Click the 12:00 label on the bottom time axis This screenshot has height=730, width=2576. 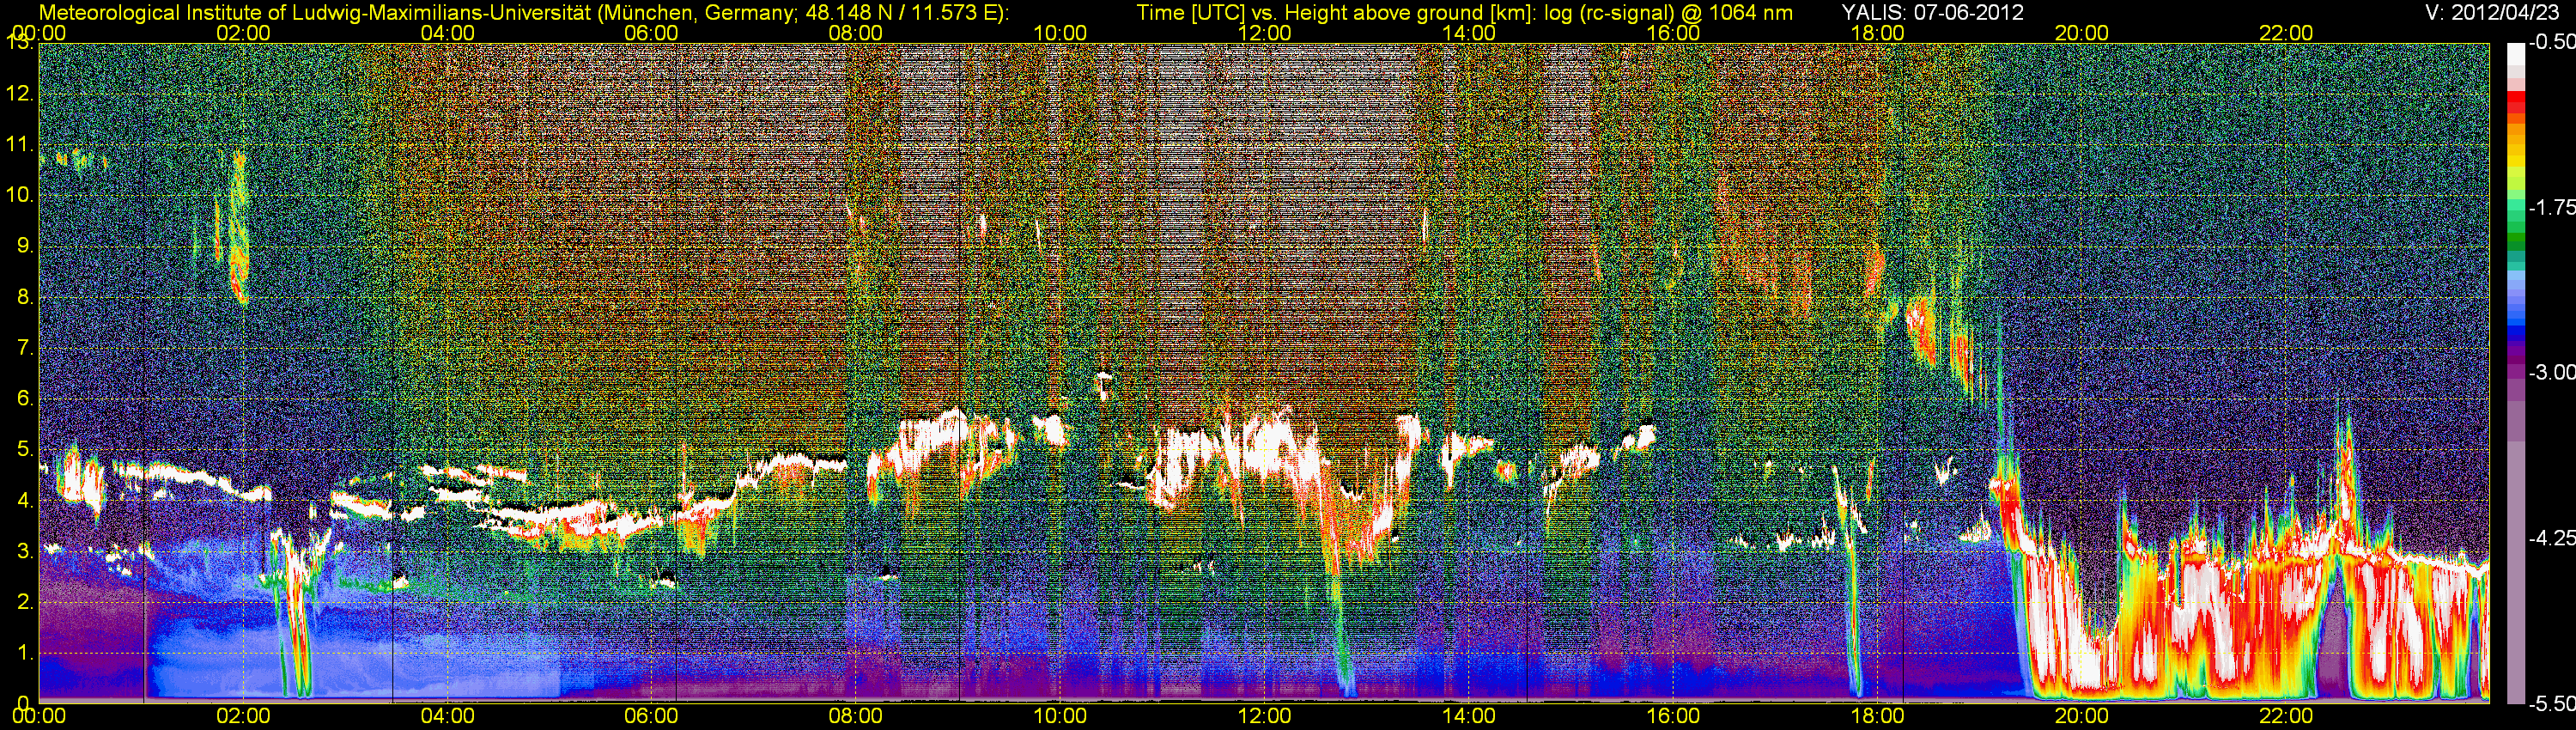1264,716
